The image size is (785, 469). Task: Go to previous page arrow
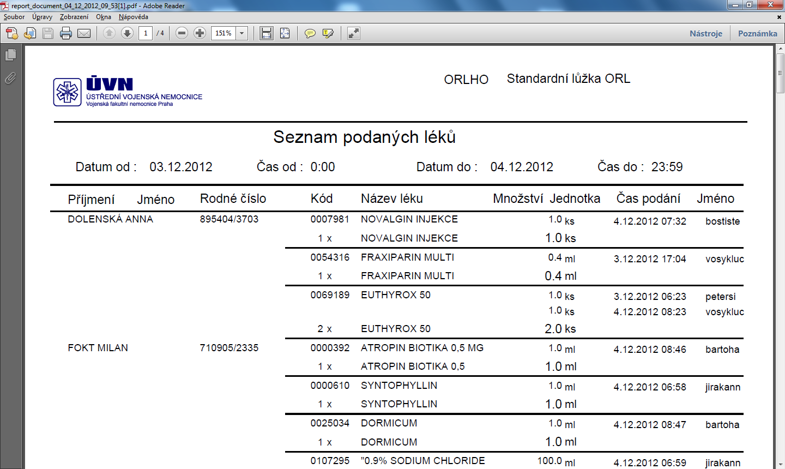(109, 33)
